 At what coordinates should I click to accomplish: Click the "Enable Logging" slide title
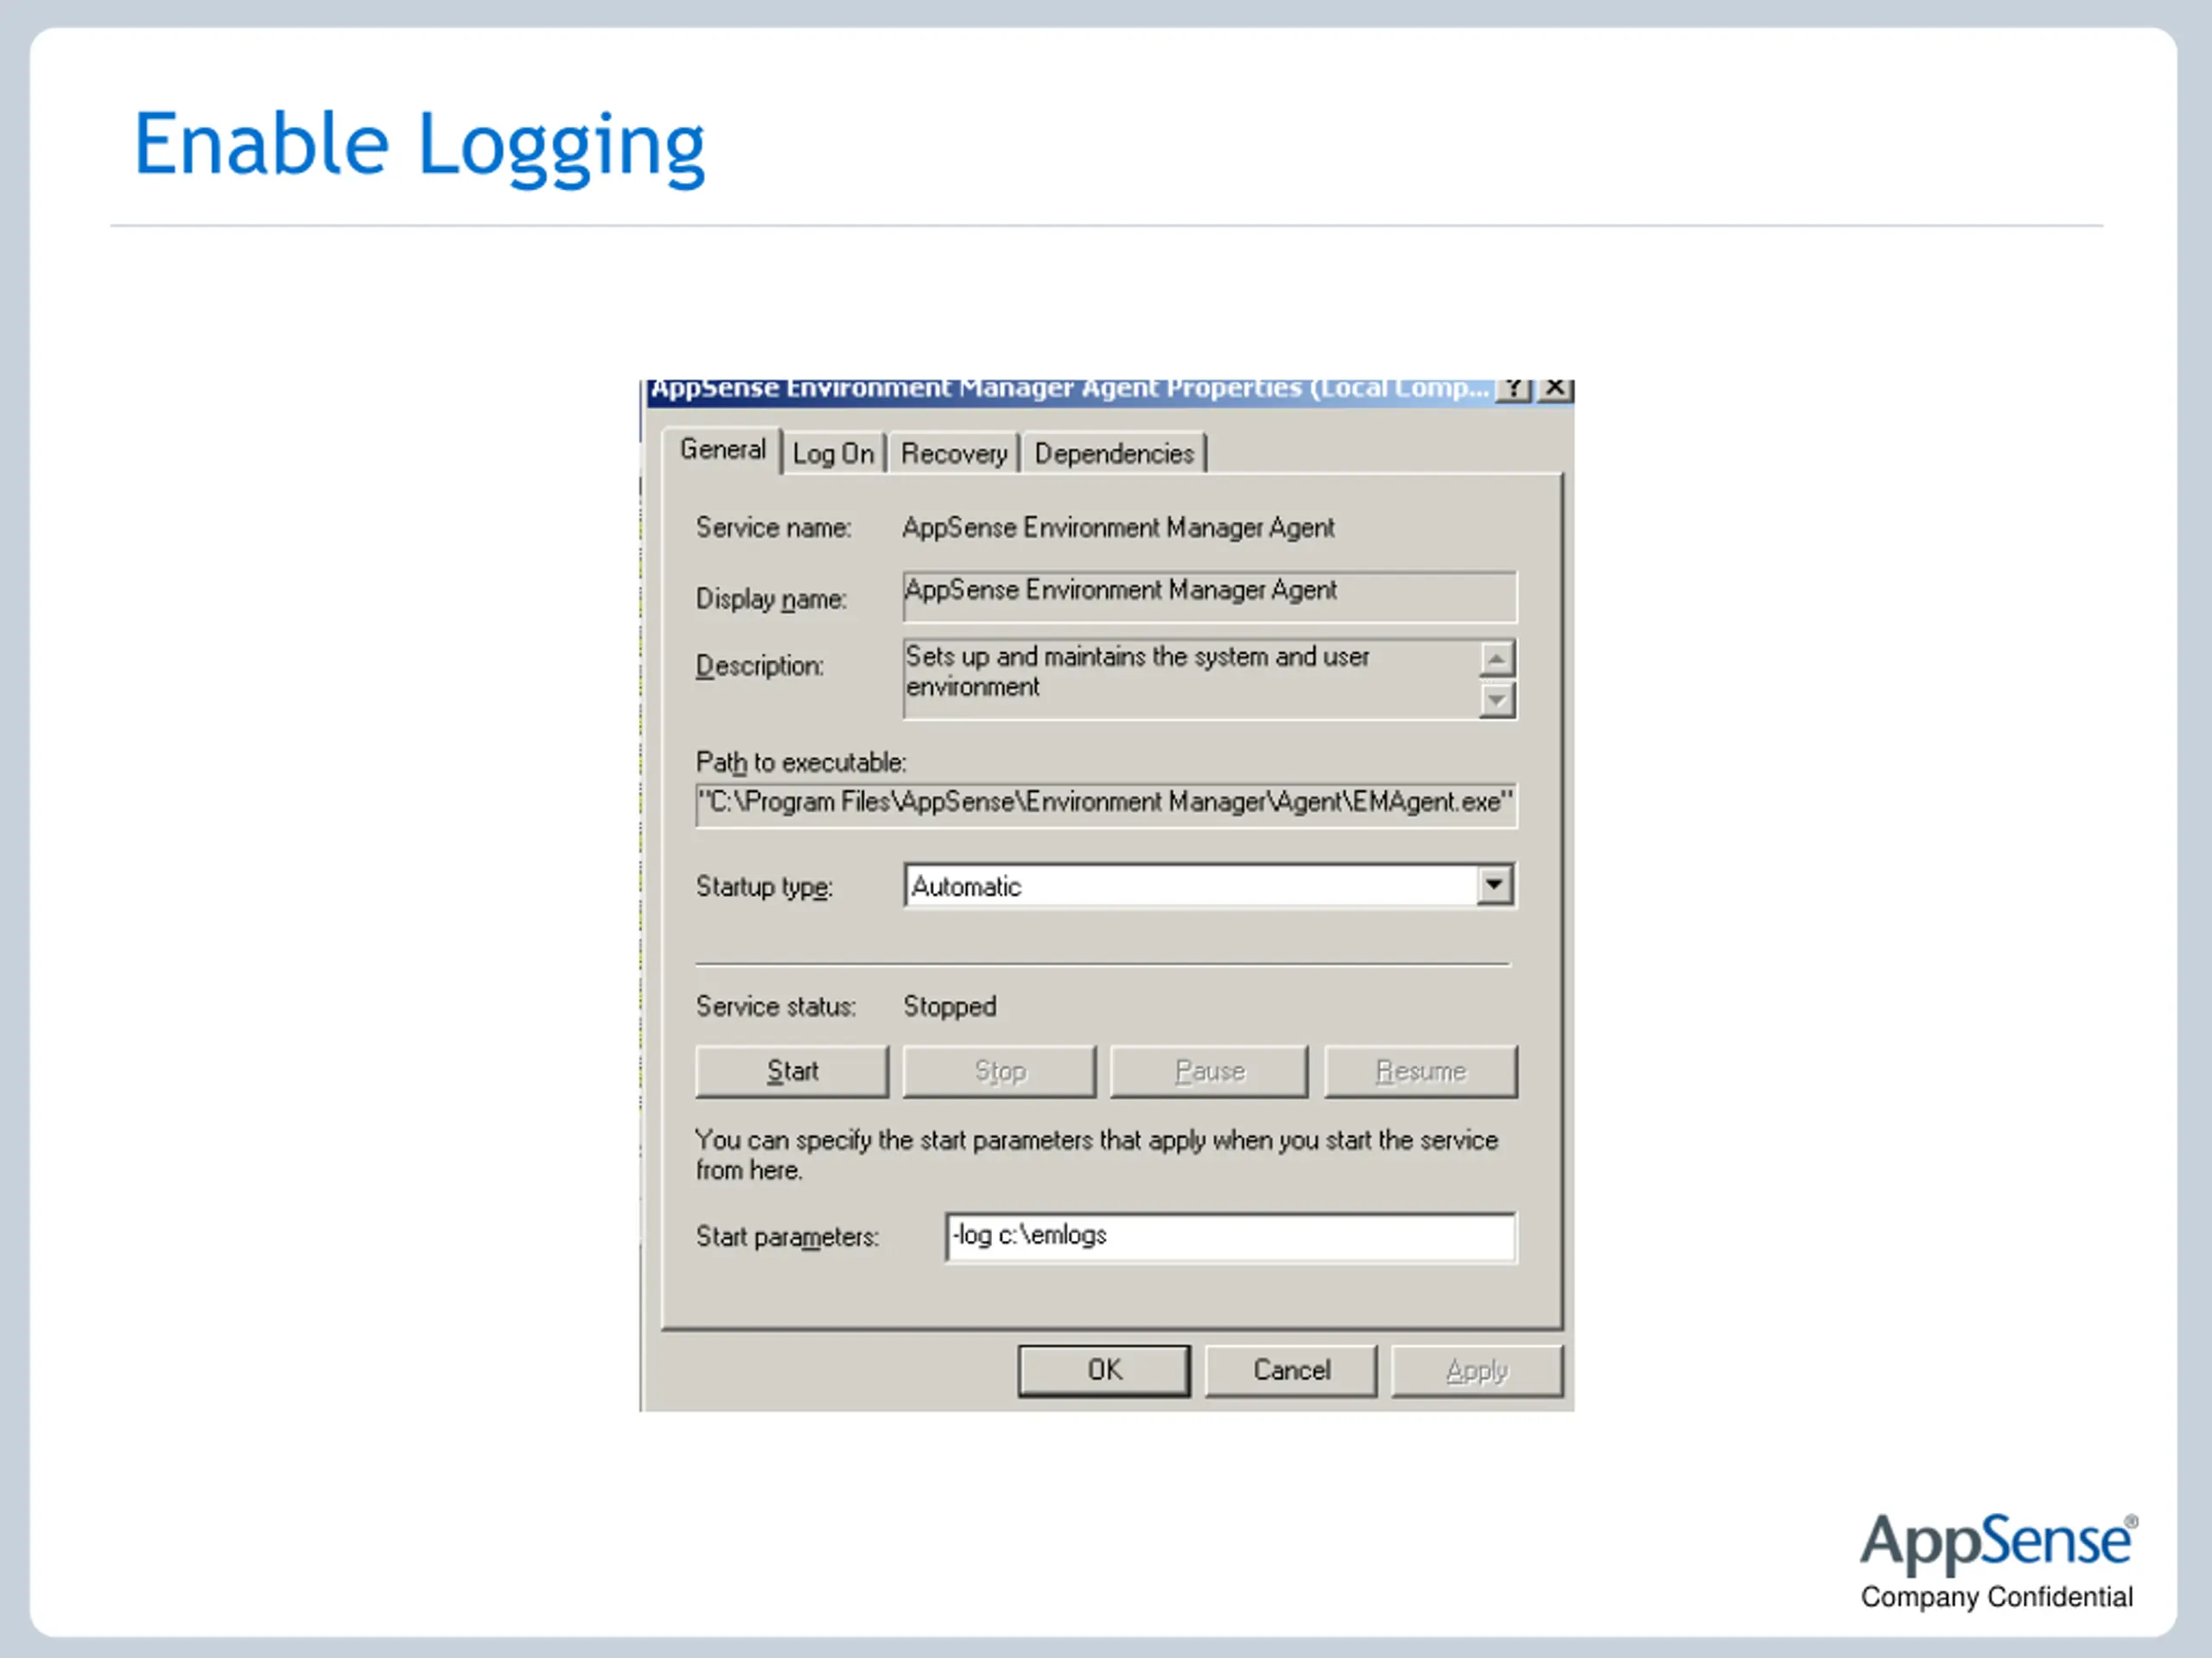(420, 146)
